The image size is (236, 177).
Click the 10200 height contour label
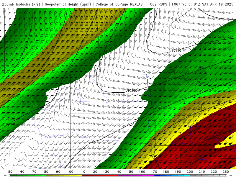tap(132, 91)
